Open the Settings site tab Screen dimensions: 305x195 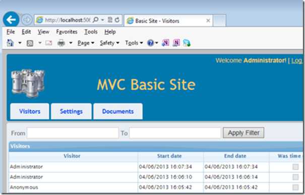[71, 111]
